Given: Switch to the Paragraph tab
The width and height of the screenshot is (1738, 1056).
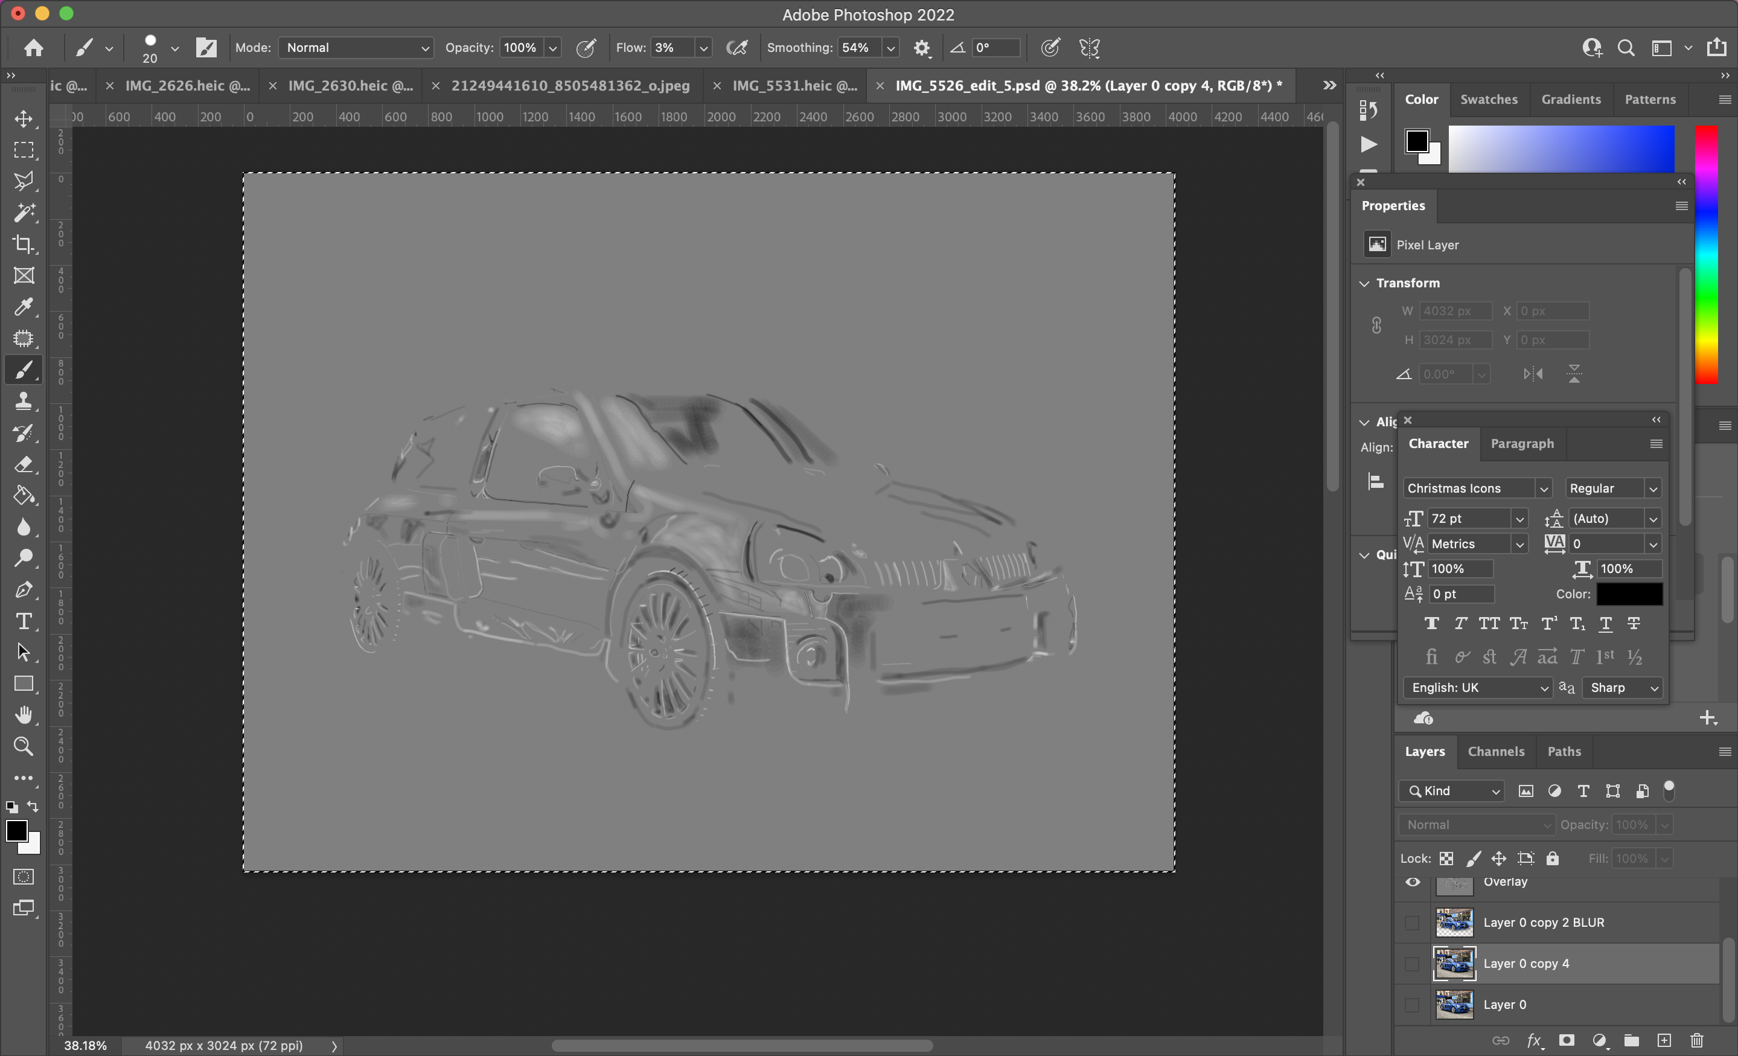Looking at the screenshot, I should (x=1521, y=444).
